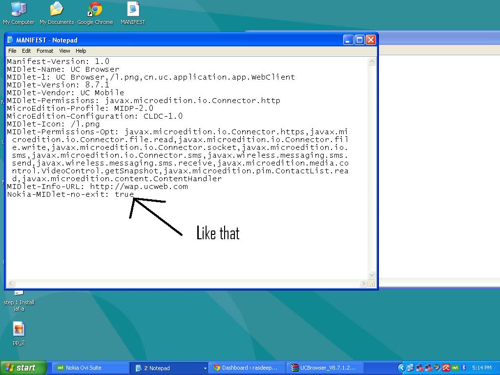
Task: Click the 'MIDlet-Icon: /l.png' line
Action: point(53,124)
